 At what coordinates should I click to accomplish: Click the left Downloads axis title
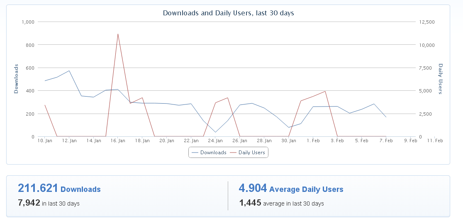tap(16, 78)
